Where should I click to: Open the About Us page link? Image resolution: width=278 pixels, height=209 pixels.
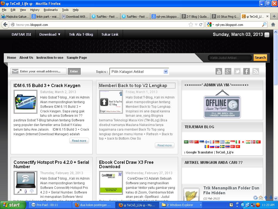click(x=26, y=58)
